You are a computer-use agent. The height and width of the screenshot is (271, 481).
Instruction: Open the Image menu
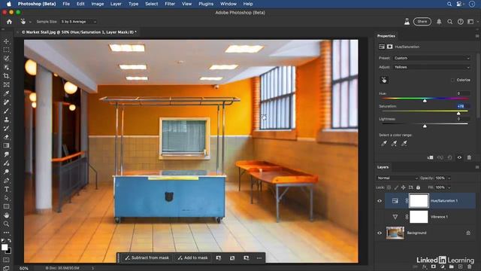pyautogui.click(x=97, y=4)
